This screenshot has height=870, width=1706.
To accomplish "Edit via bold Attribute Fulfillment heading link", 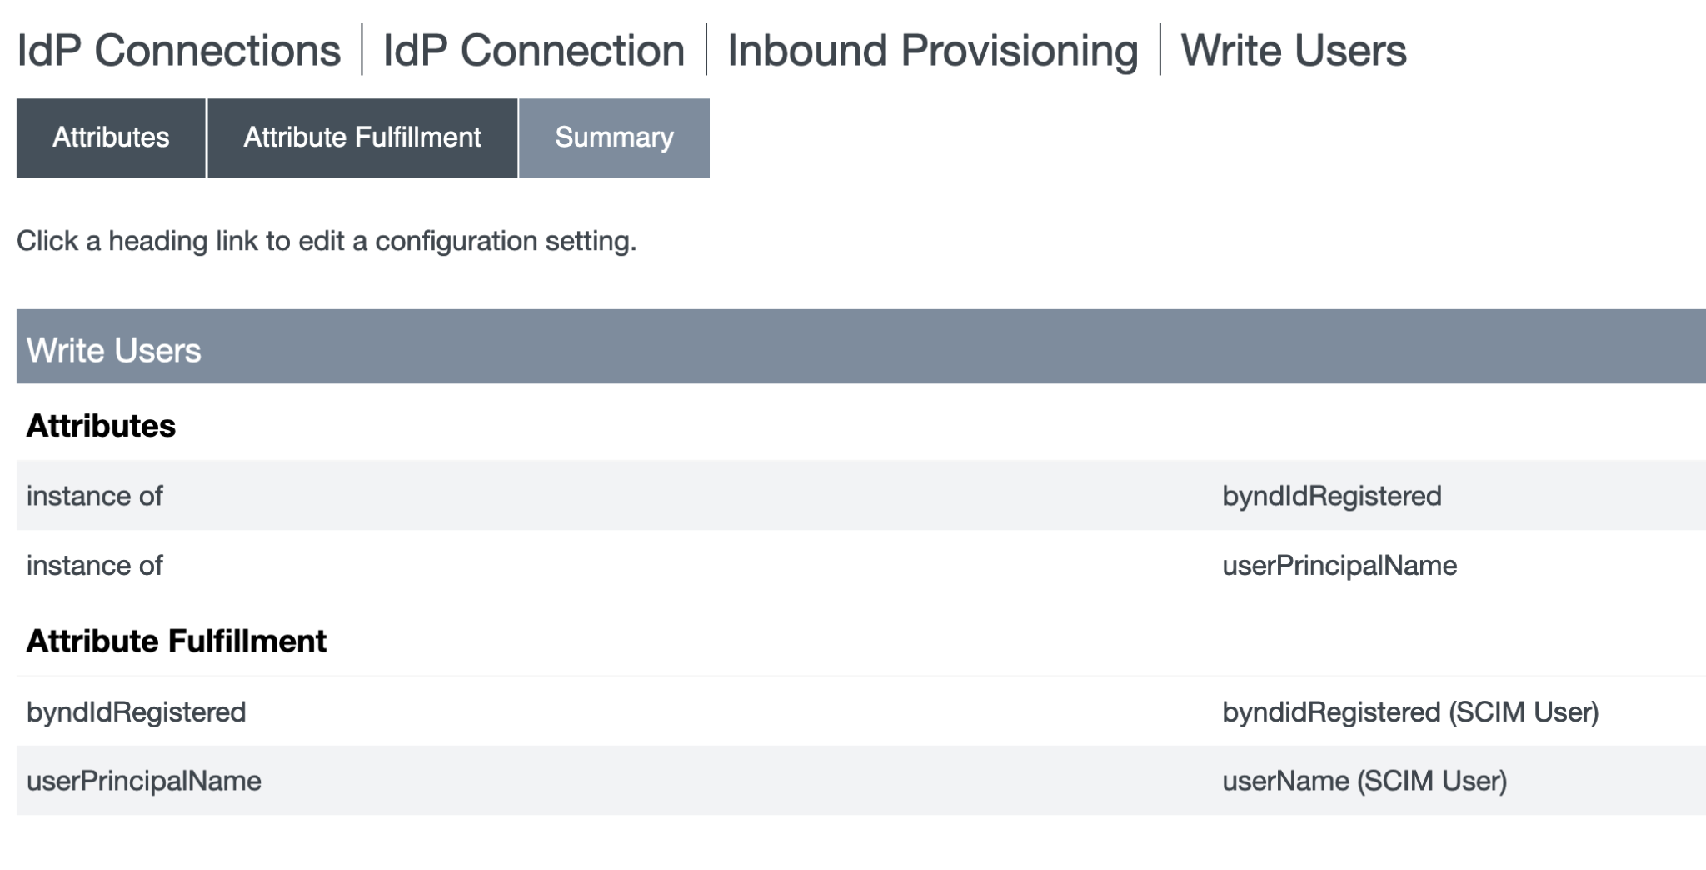I will tap(176, 641).
